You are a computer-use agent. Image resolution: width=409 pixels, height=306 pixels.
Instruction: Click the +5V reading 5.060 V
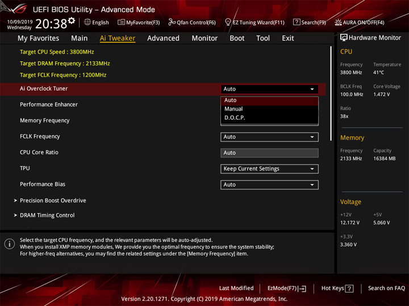click(381, 223)
